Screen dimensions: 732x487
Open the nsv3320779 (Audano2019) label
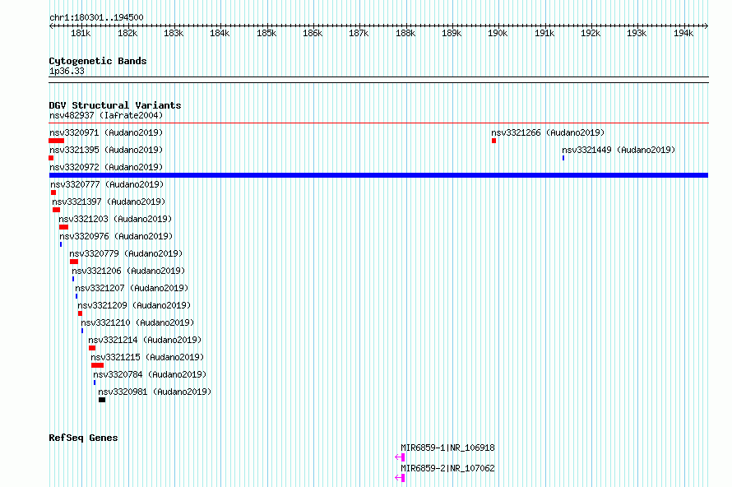[126, 253]
